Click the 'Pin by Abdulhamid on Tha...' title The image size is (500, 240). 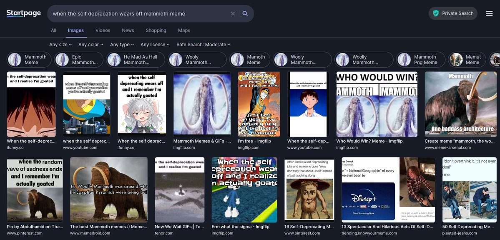[35, 227]
